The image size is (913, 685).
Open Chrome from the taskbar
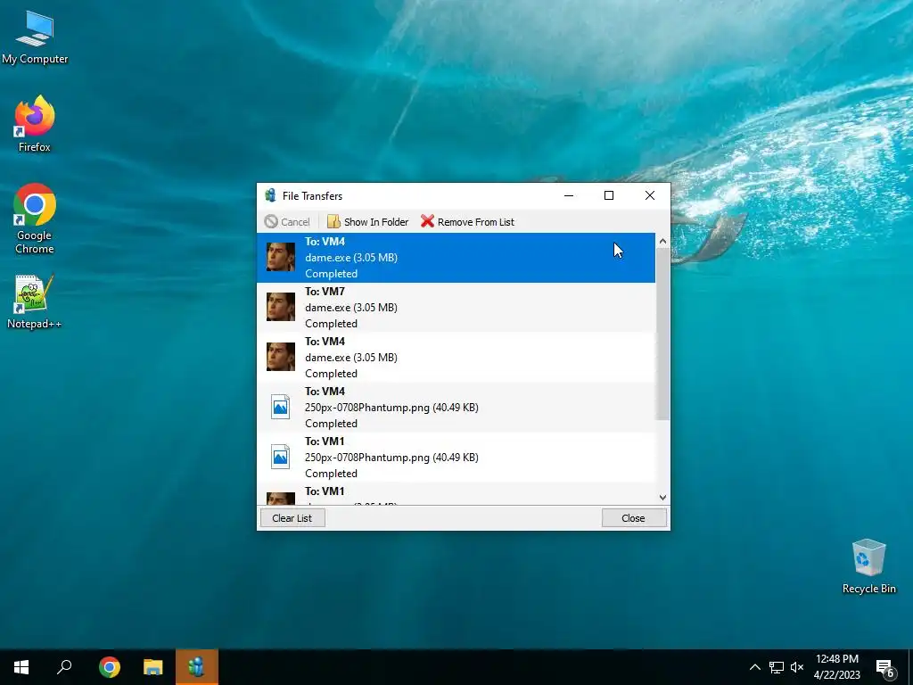110,667
